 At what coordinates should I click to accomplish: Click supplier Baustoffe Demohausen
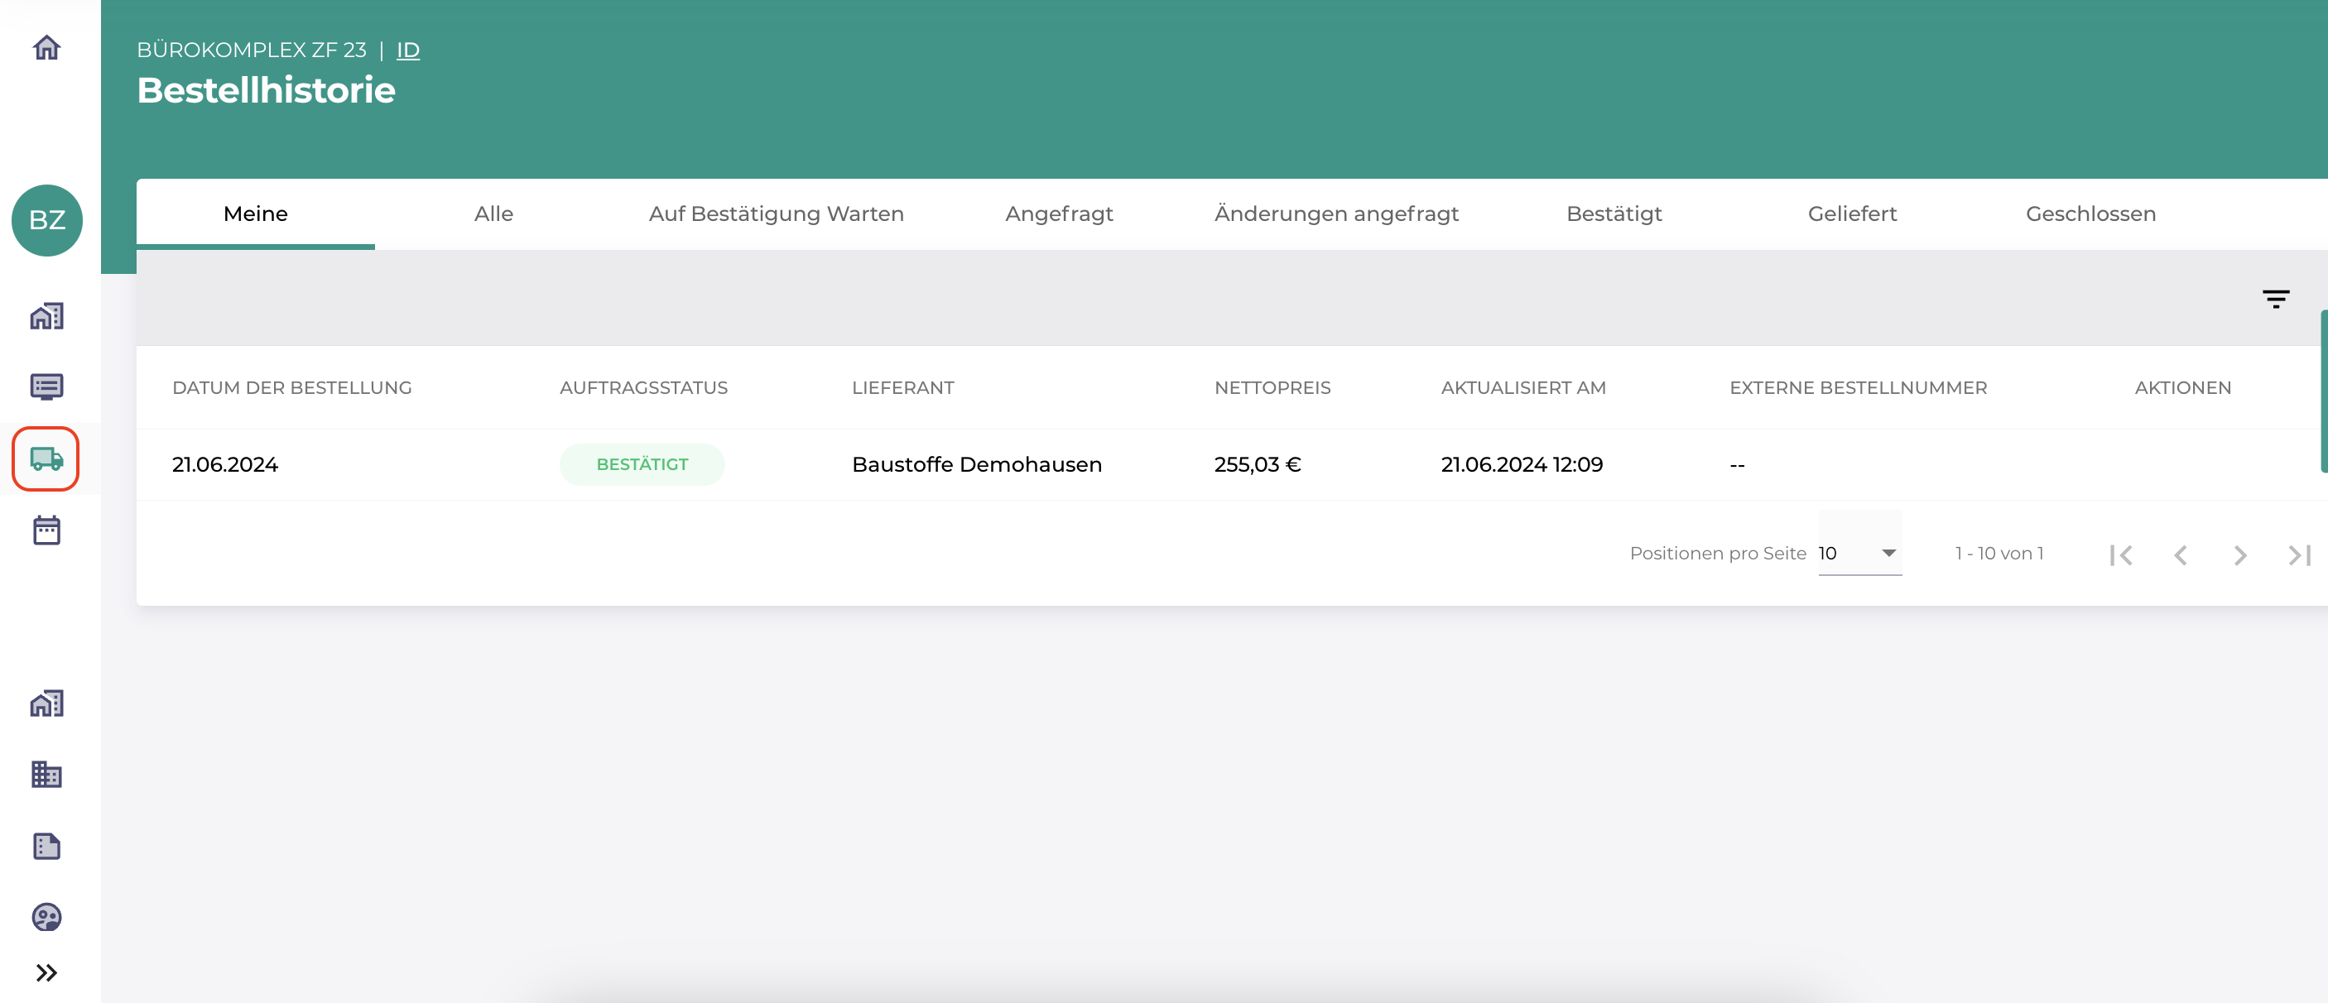pos(976,464)
